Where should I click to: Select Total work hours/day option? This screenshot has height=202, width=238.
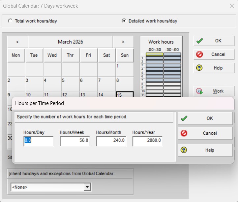point(10,21)
